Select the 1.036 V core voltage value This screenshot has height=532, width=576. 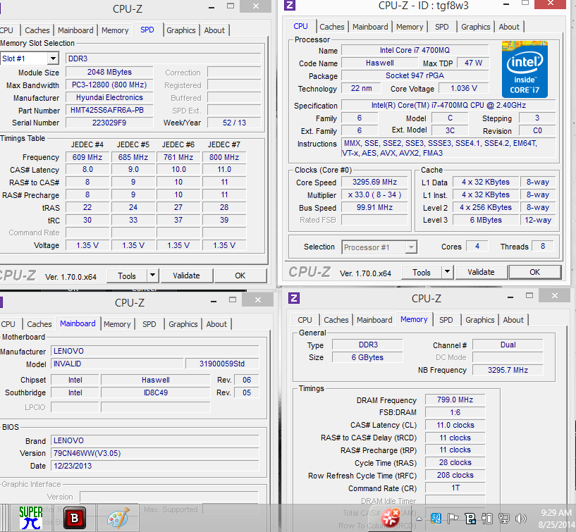(464, 89)
